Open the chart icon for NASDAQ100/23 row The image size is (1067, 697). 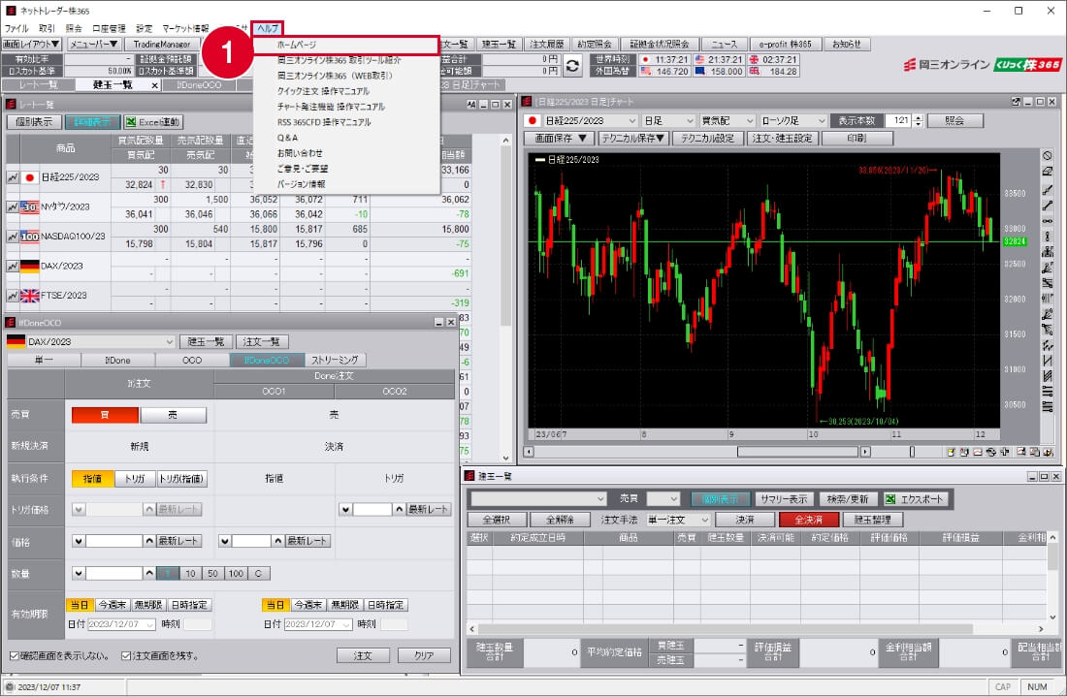point(13,237)
